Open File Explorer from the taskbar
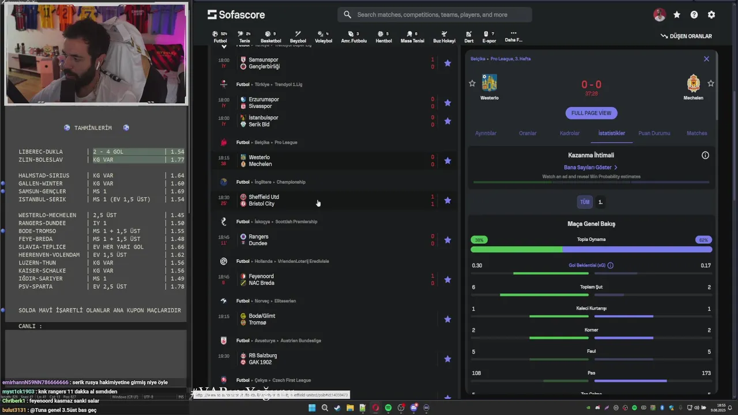Image resolution: width=738 pixels, height=415 pixels. pyautogui.click(x=350, y=408)
